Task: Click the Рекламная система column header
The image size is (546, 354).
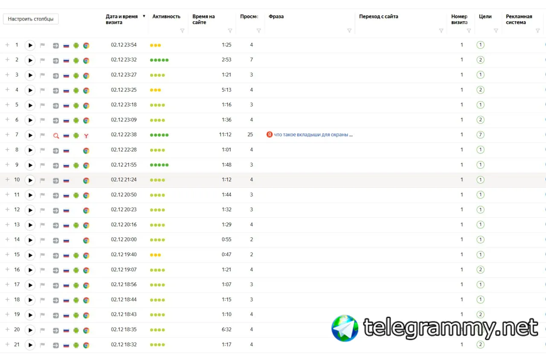Action: (x=519, y=19)
